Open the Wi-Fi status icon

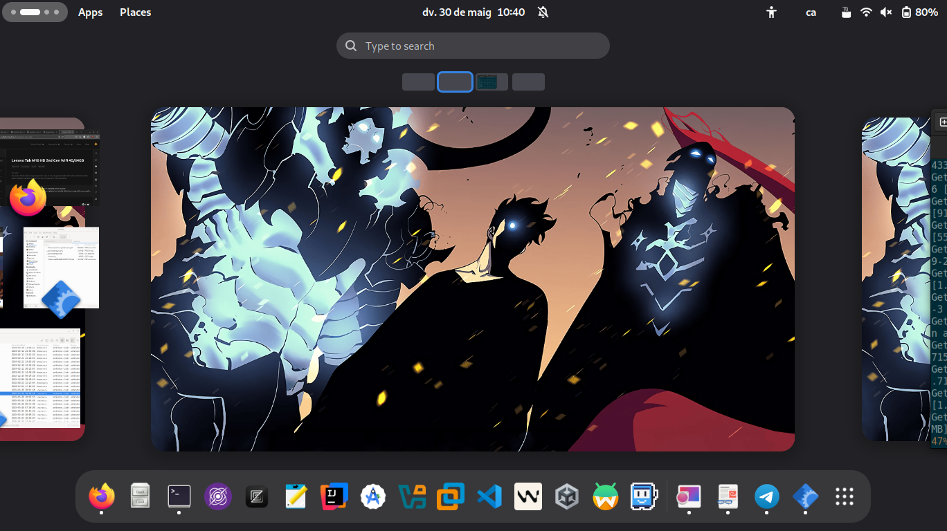tap(866, 12)
